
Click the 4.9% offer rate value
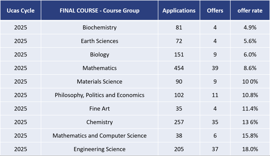point(250,28)
